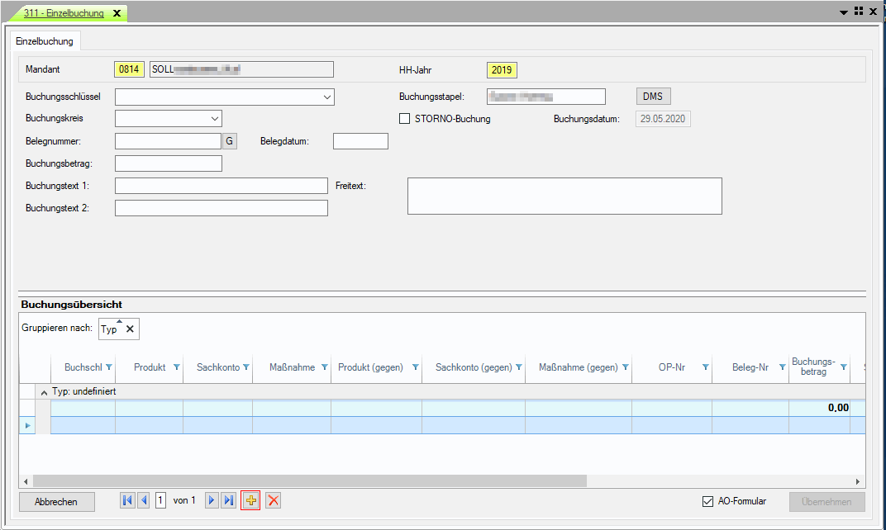Viewport: 886px width, 530px height.
Task: Collapse the 'Typ: undefiniert' group row
Action: pos(44,391)
